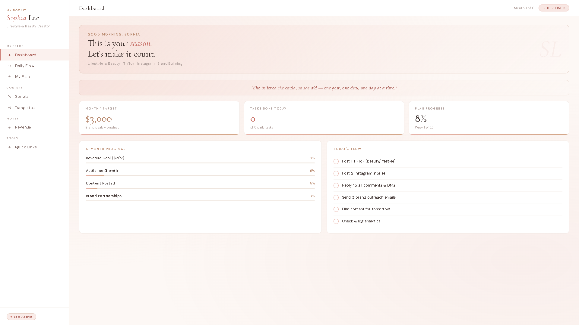Click the Content Posted 5% value
579x325 pixels.
coord(312,183)
